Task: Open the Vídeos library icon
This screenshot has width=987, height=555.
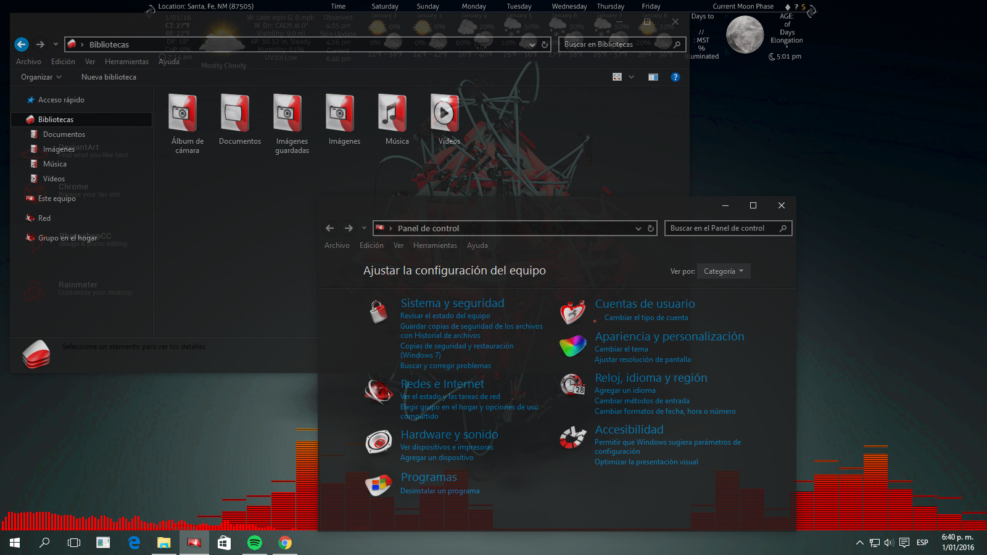Action: click(x=444, y=113)
